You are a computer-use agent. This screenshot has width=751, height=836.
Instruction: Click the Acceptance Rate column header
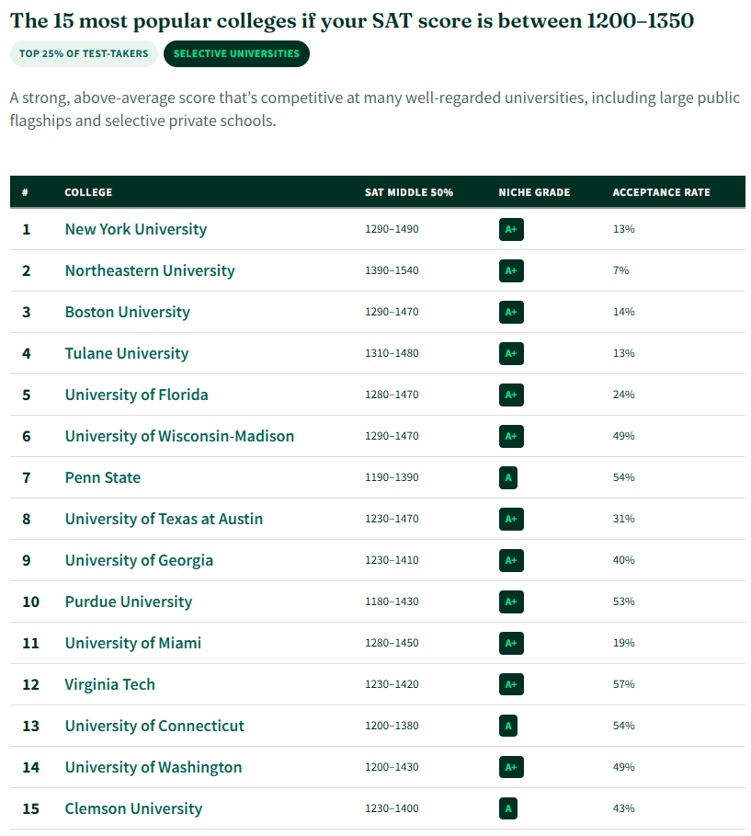662,192
